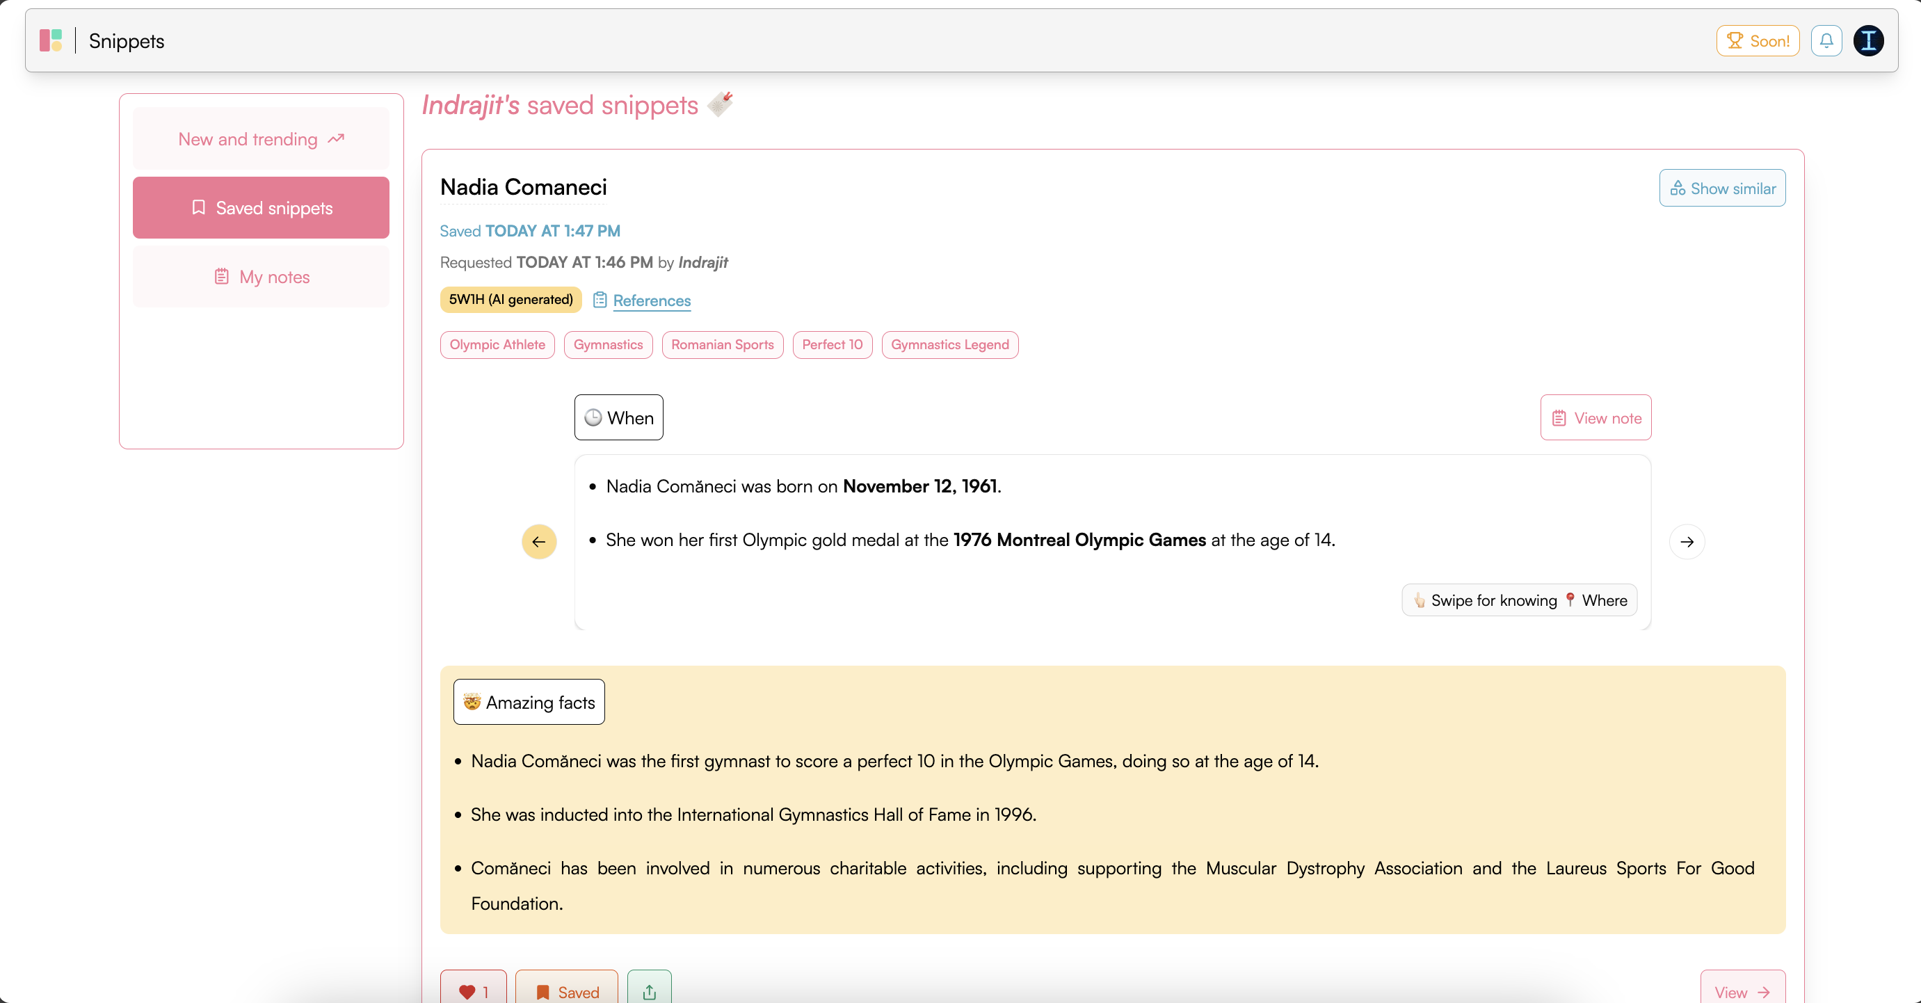Open My notes in sidebar

261,277
